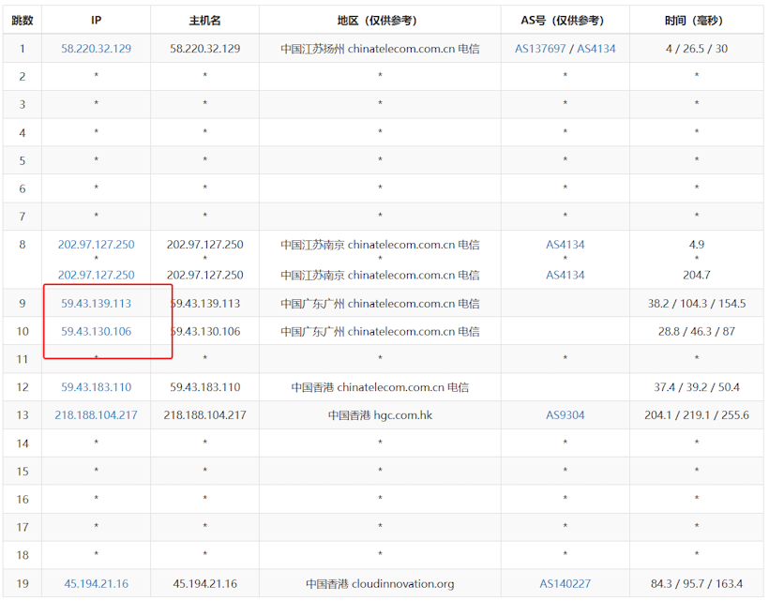Screen dimensions: 769x601
Task: Click the AS140227 link on hop 19
Action: coord(565,583)
